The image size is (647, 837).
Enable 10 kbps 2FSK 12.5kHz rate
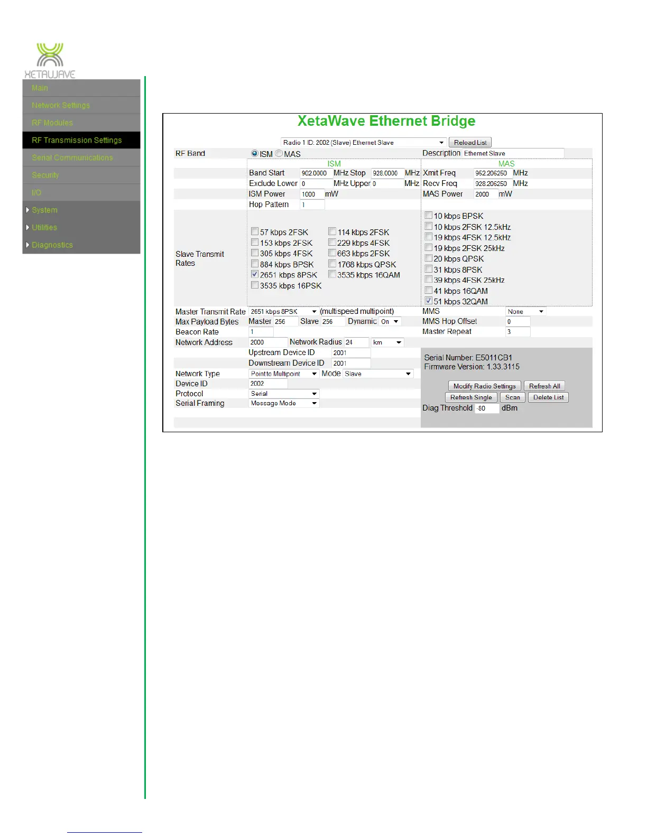(x=429, y=226)
